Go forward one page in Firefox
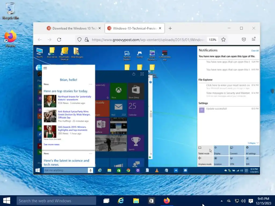This screenshot has height=206, width=275. pyautogui.click(x=49, y=40)
